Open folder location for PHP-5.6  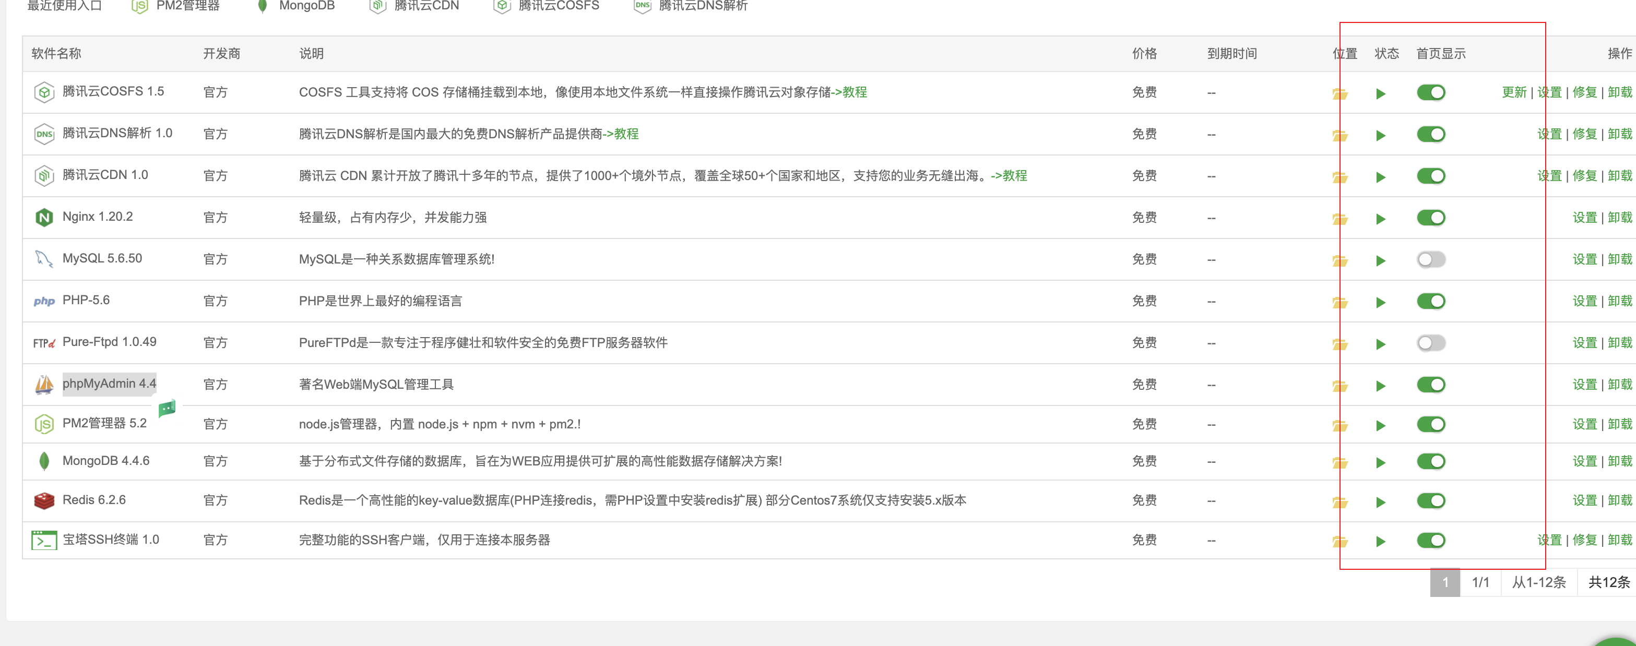(x=1340, y=302)
